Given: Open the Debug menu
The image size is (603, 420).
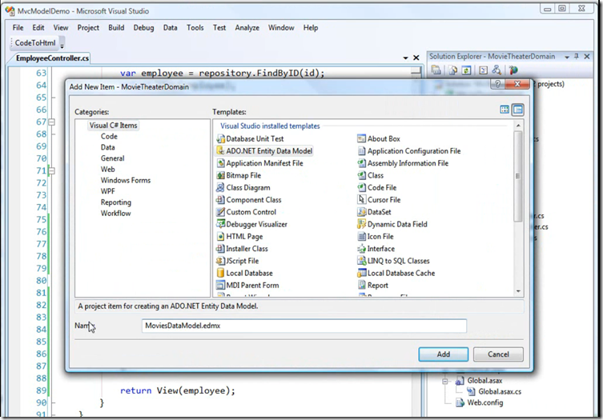Looking at the screenshot, I should coord(143,28).
